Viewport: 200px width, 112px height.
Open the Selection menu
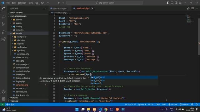tap(22, 3)
